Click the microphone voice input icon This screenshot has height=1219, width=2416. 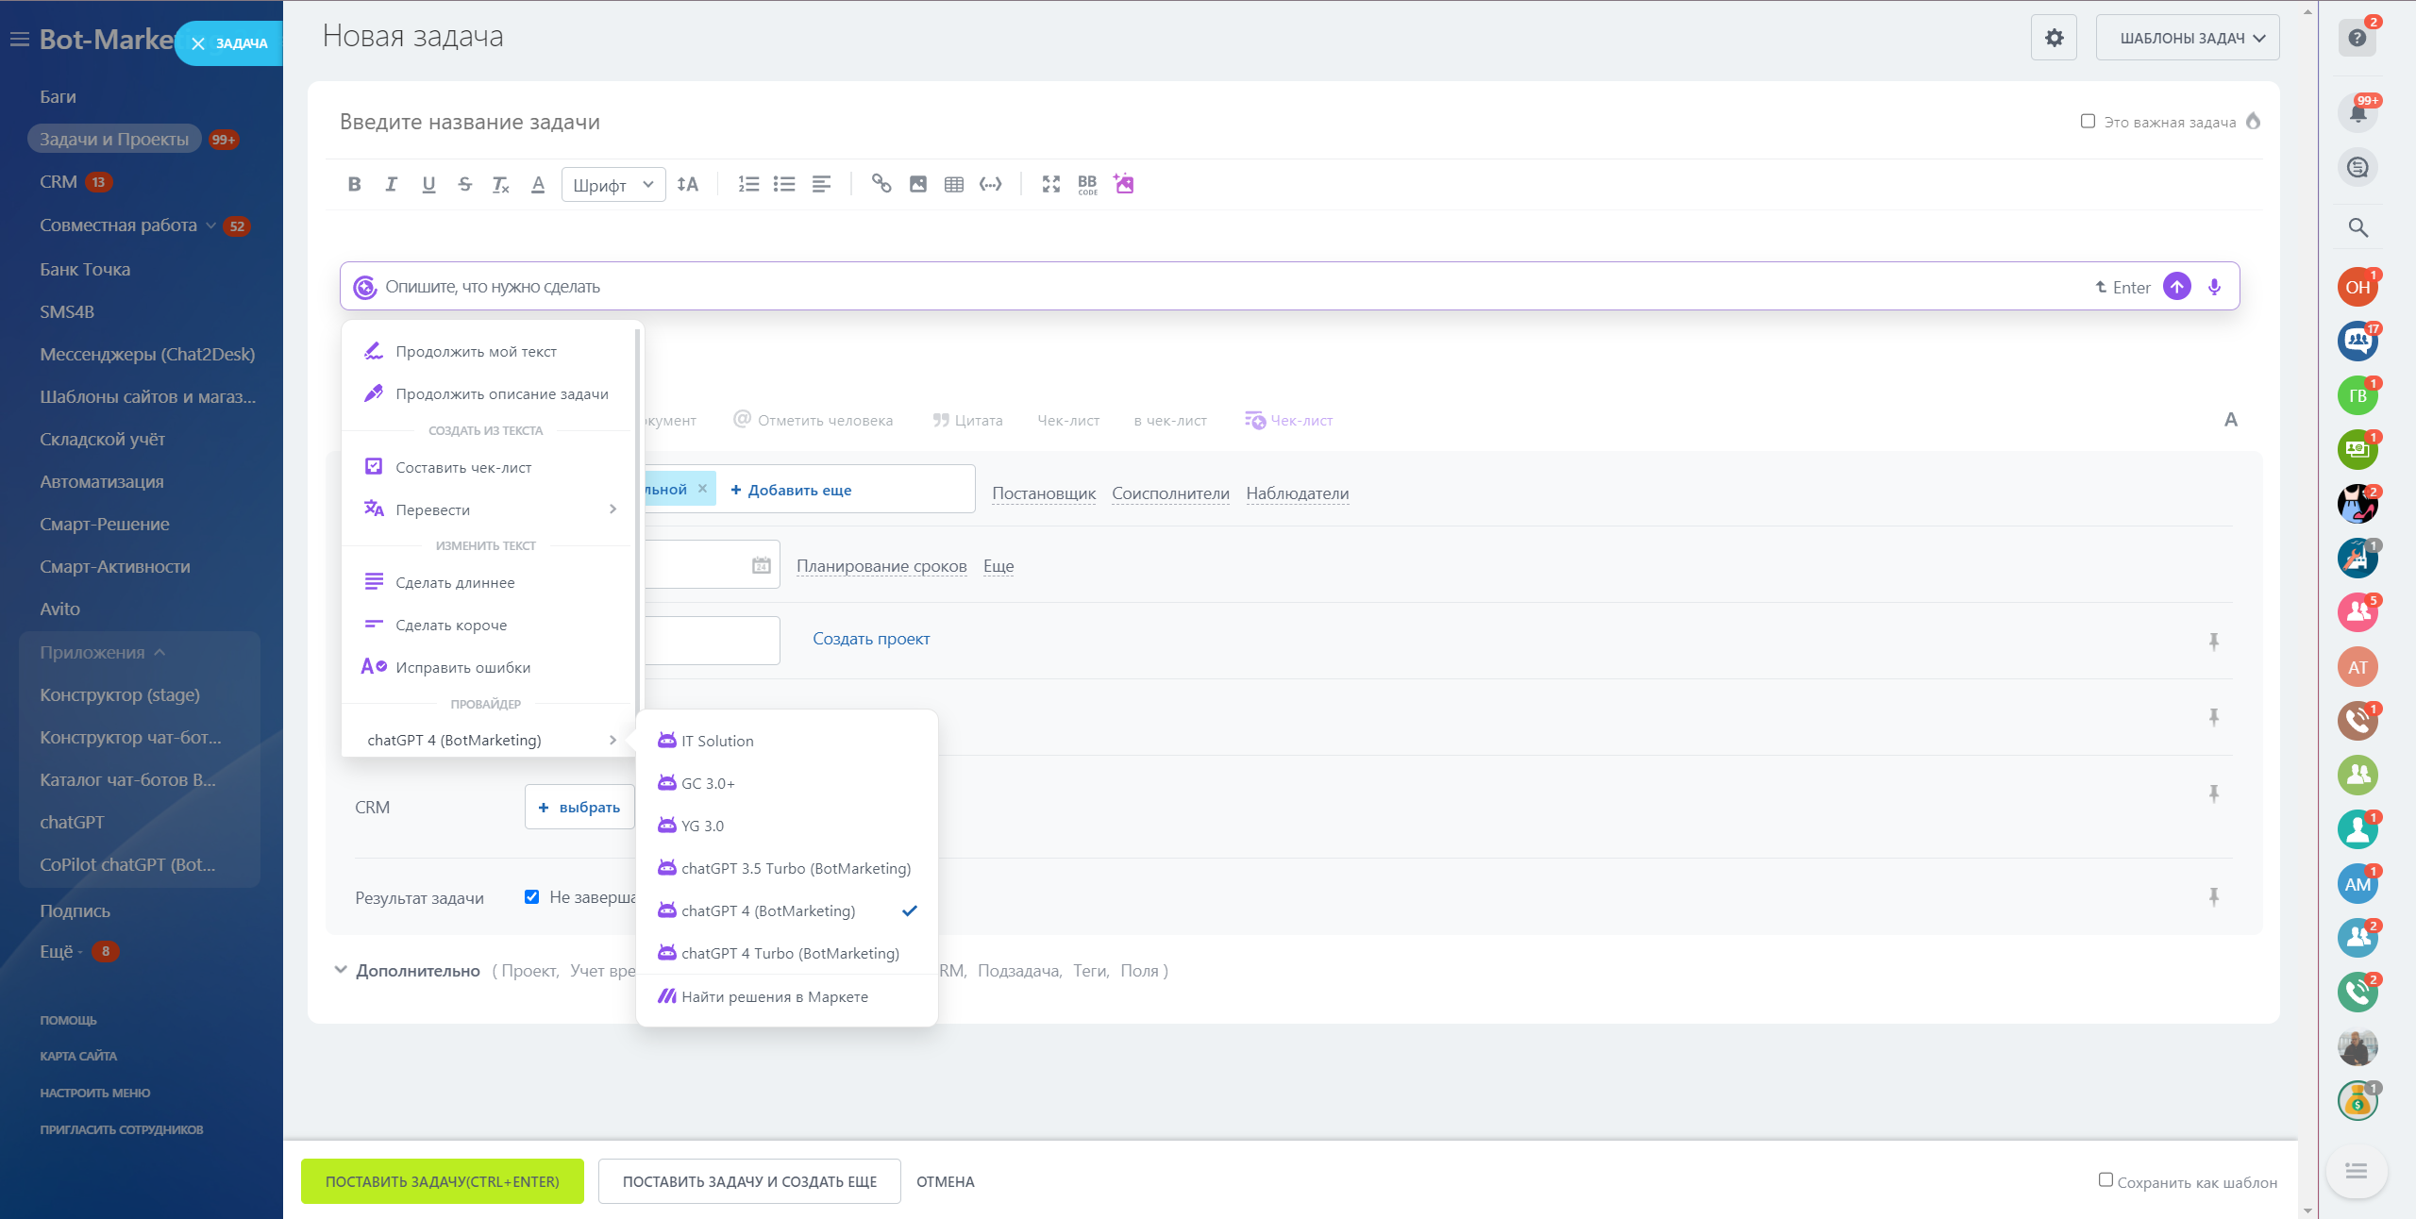(2214, 287)
